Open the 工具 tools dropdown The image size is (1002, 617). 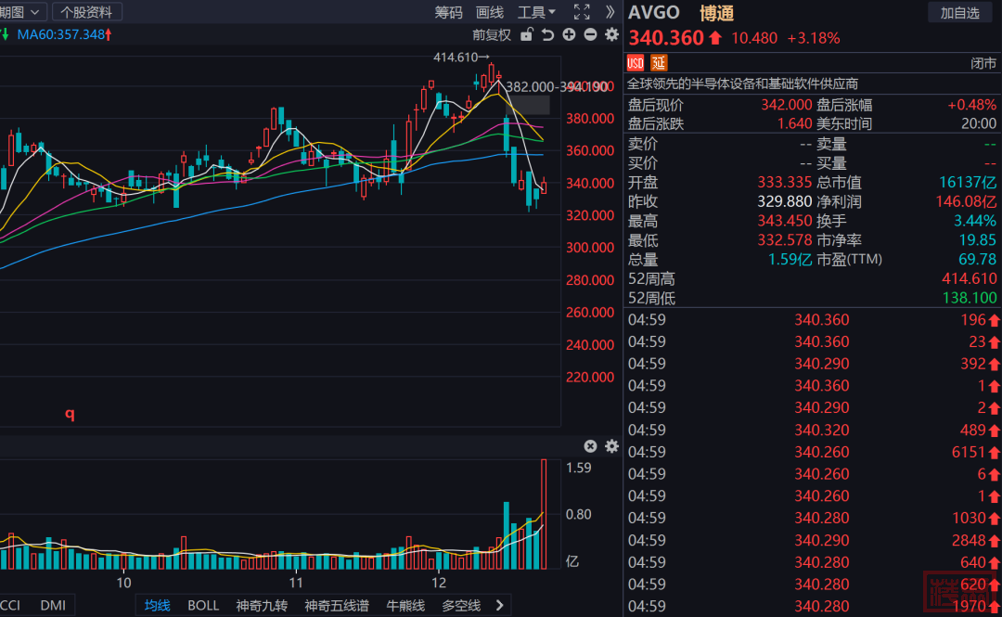(536, 12)
